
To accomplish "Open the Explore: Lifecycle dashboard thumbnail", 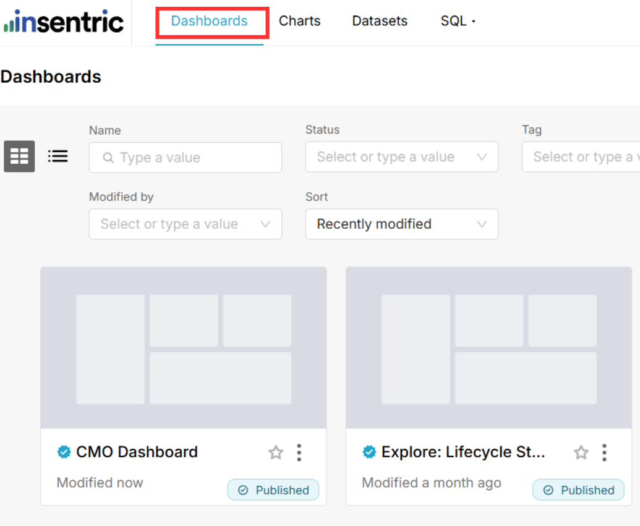I will pyautogui.click(x=489, y=347).
